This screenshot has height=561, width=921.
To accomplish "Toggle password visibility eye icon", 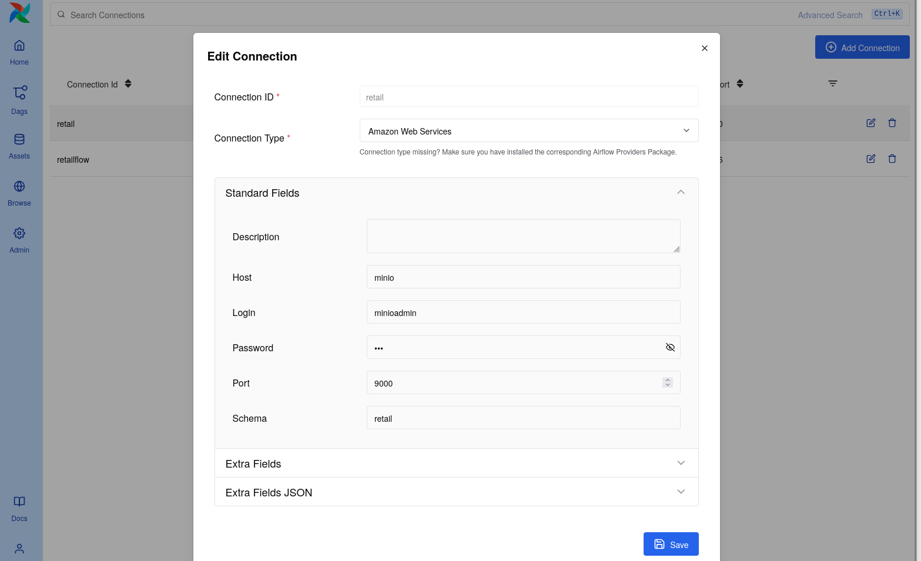I will tap(670, 347).
